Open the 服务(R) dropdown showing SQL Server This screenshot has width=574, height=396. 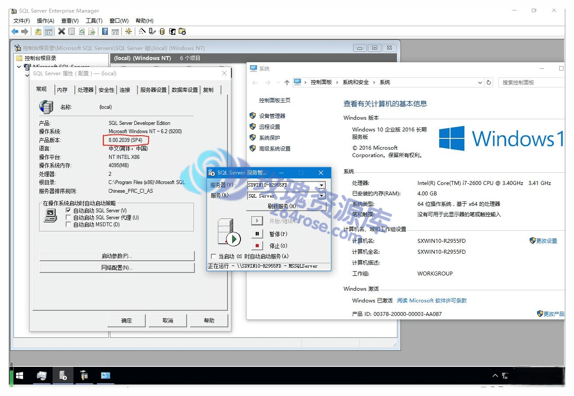322,196
